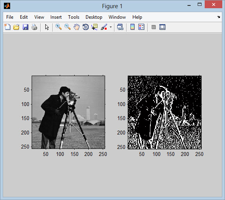The width and height of the screenshot is (225, 200).
Task: Open the Tools menu
Action: pyautogui.click(x=73, y=17)
